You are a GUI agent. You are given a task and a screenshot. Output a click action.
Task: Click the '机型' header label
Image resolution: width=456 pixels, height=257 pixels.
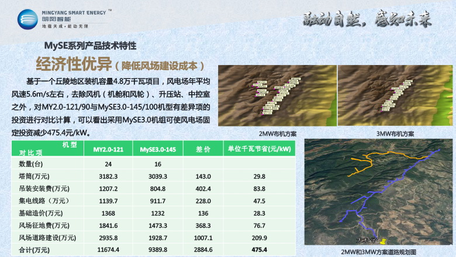(70, 145)
